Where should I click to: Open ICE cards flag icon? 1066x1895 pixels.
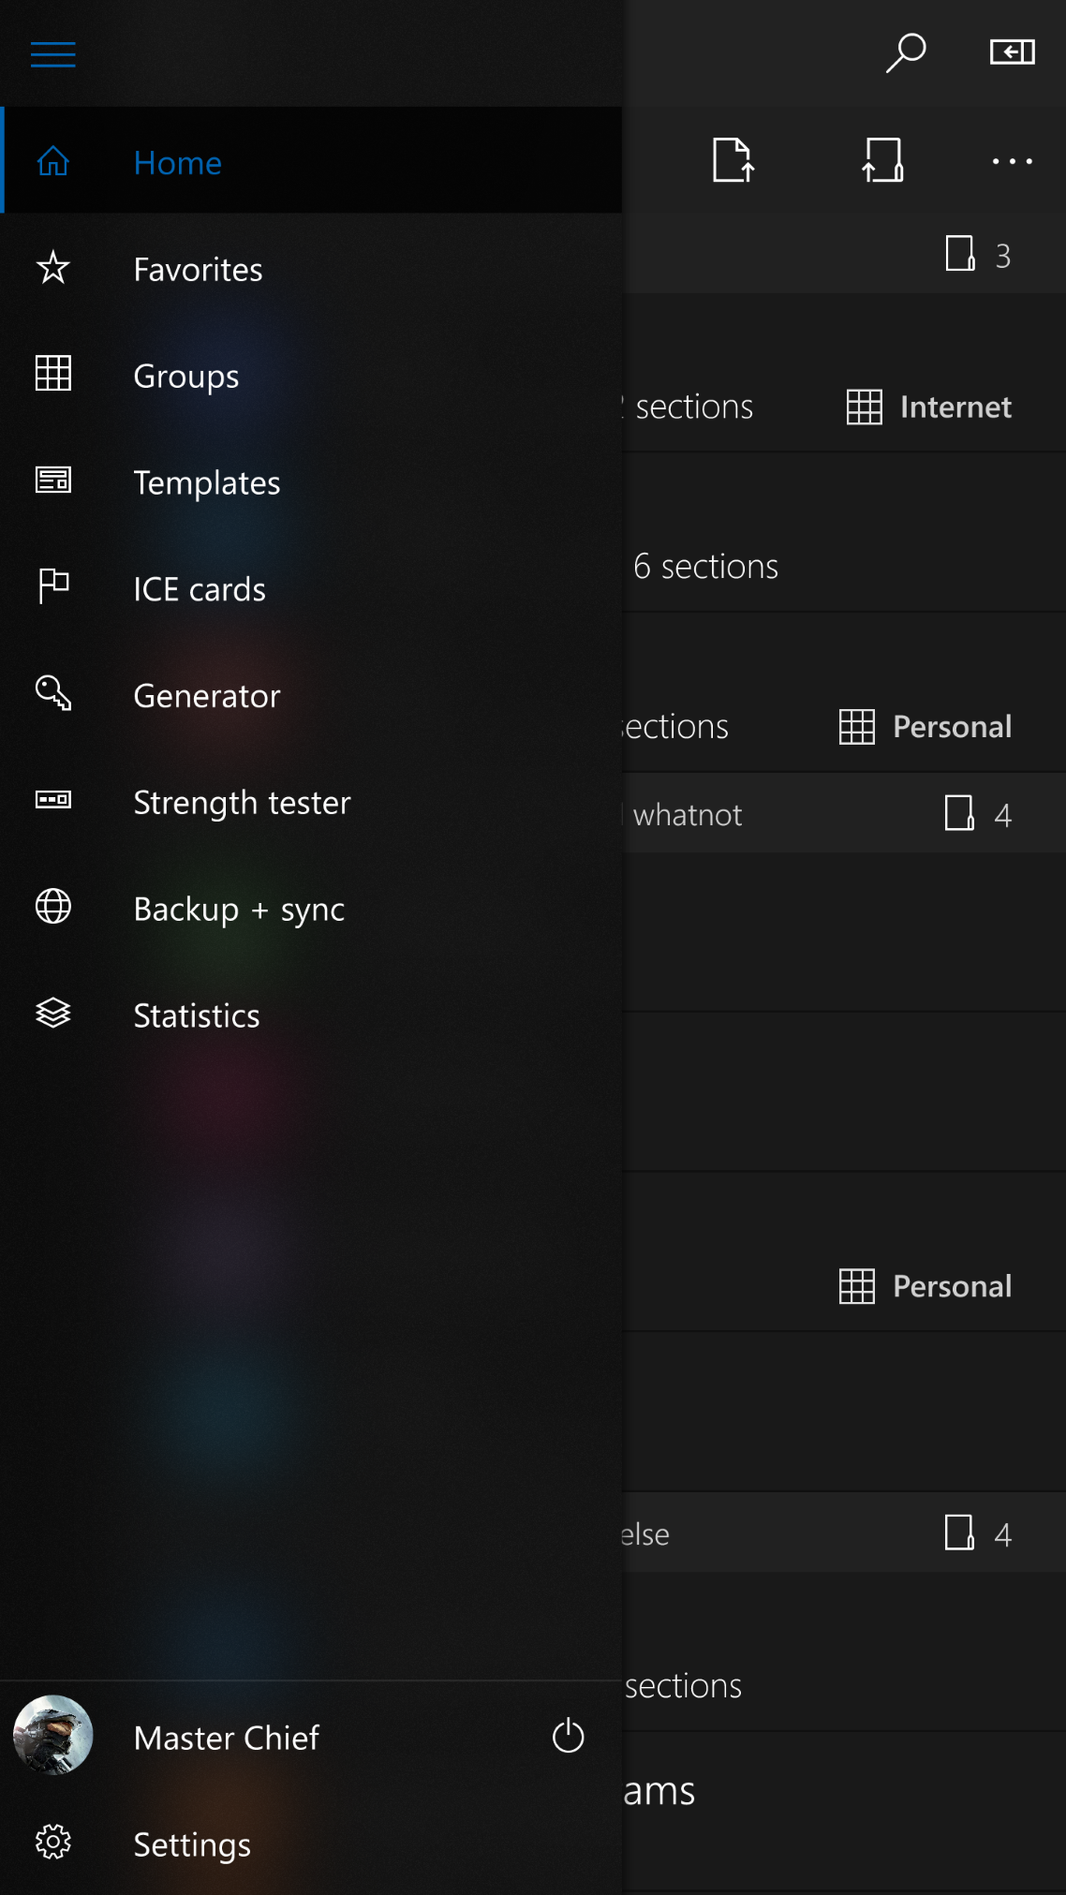pos(53,587)
